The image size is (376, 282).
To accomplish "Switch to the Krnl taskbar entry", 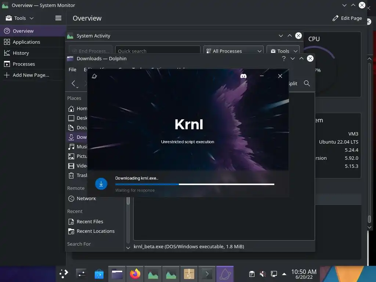I will click(225, 274).
